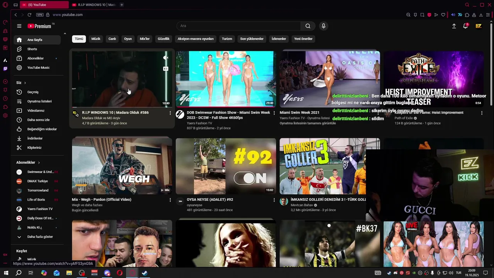Open the İMKANSIZ GOLLER 3 video thumbnail
The height and width of the screenshot is (278, 494).
click(x=330, y=166)
